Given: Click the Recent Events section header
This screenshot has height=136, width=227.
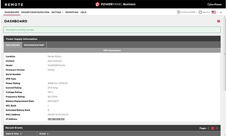Looking at the screenshot, I should tap(112, 128).
